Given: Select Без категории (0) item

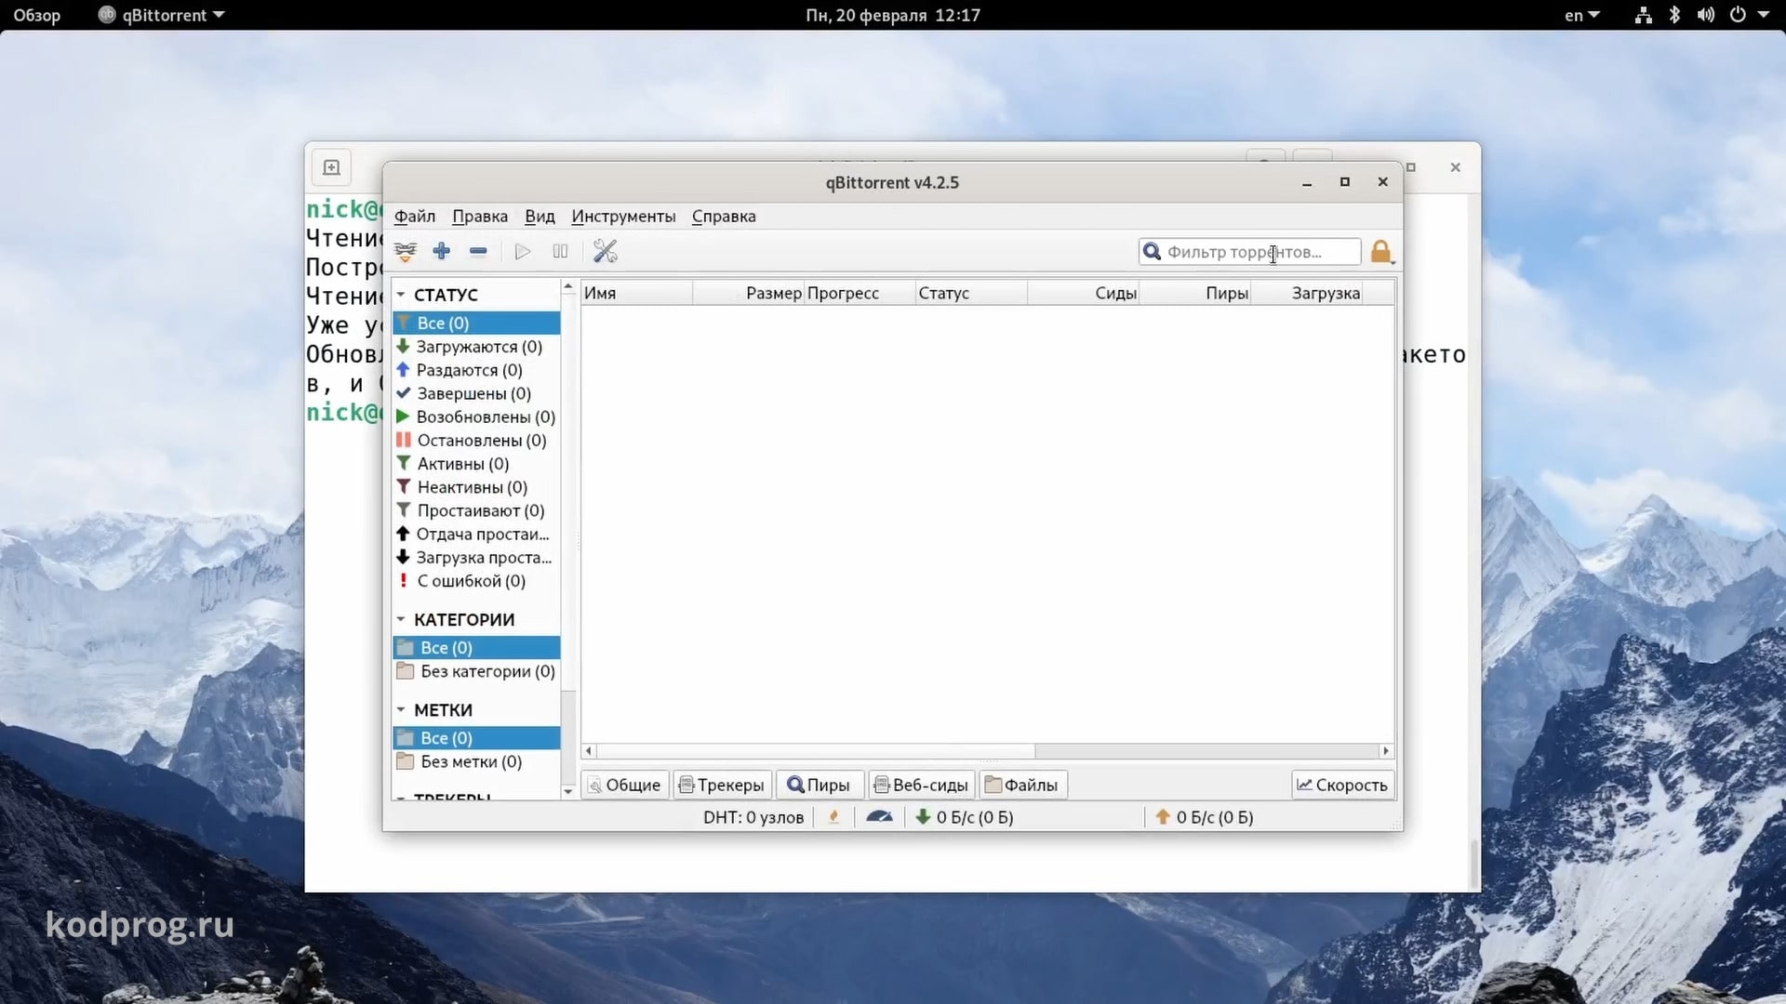Looking at the screenshot, I should [476, 671].
